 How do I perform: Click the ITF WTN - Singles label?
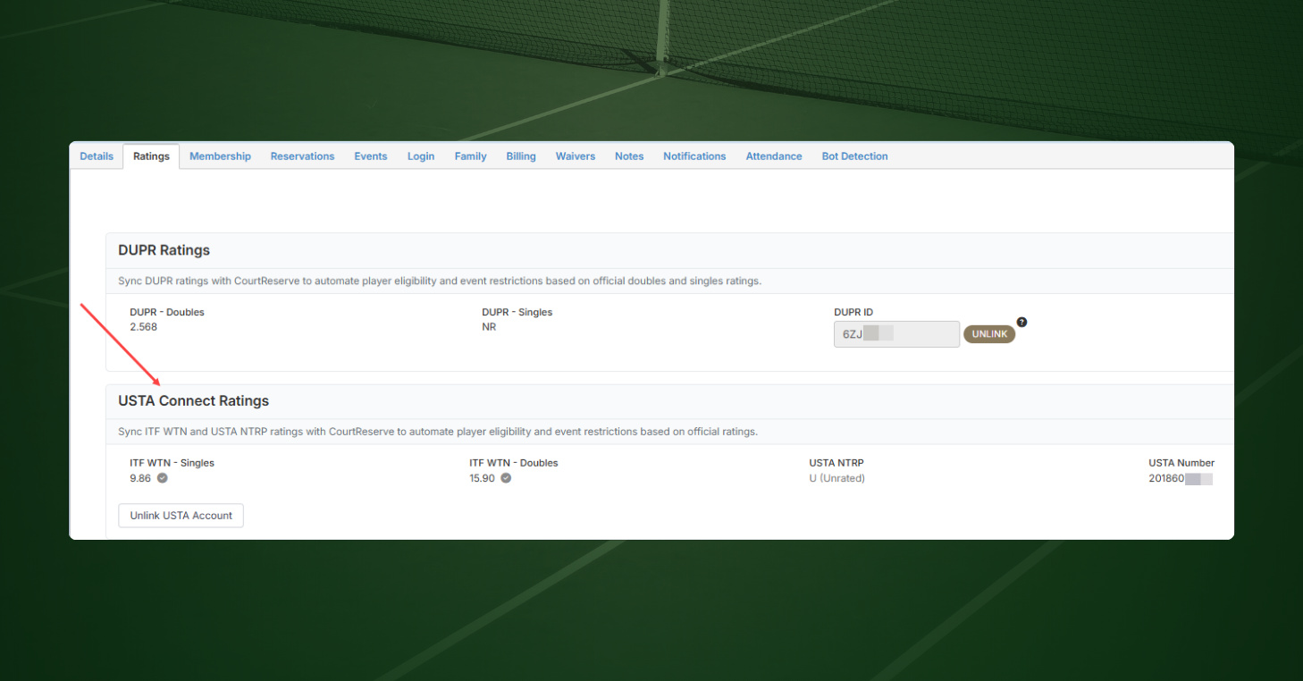[172, 463]
